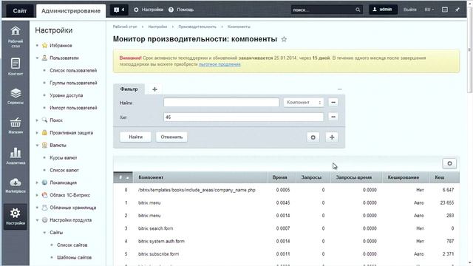Click the Отменить button

[x=171, y=137]
